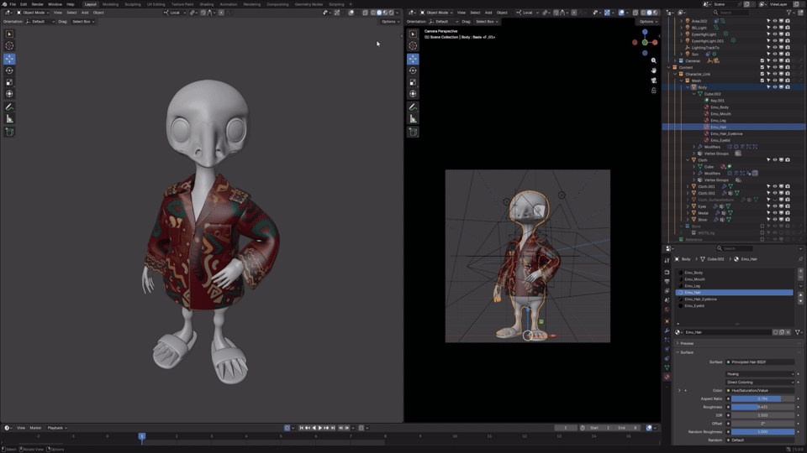The width and height of the screenshot is (807, 453).
Task: Add a new material slot with plus
Action: pos(800,270)
